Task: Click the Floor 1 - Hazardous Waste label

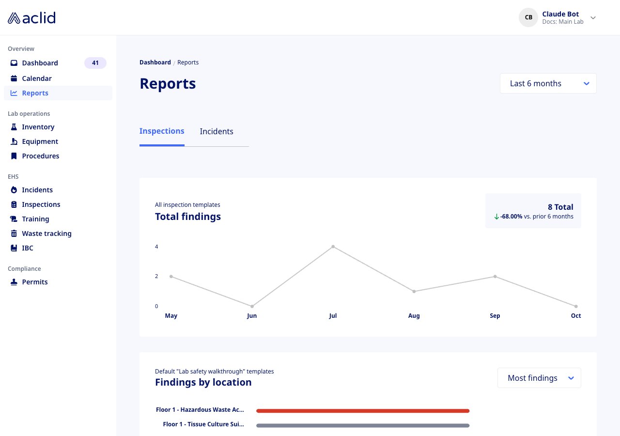Action: (x=200, y=410)
